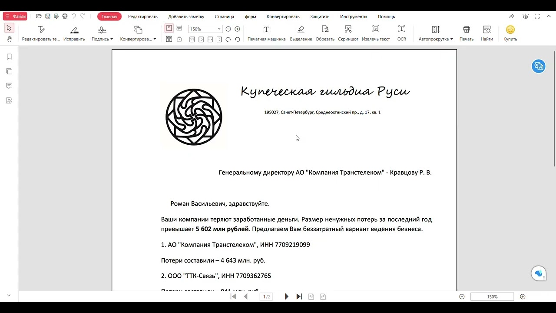Click the fit page icon
This screenshot has width=556, height=313.
[x=201, y=39]
